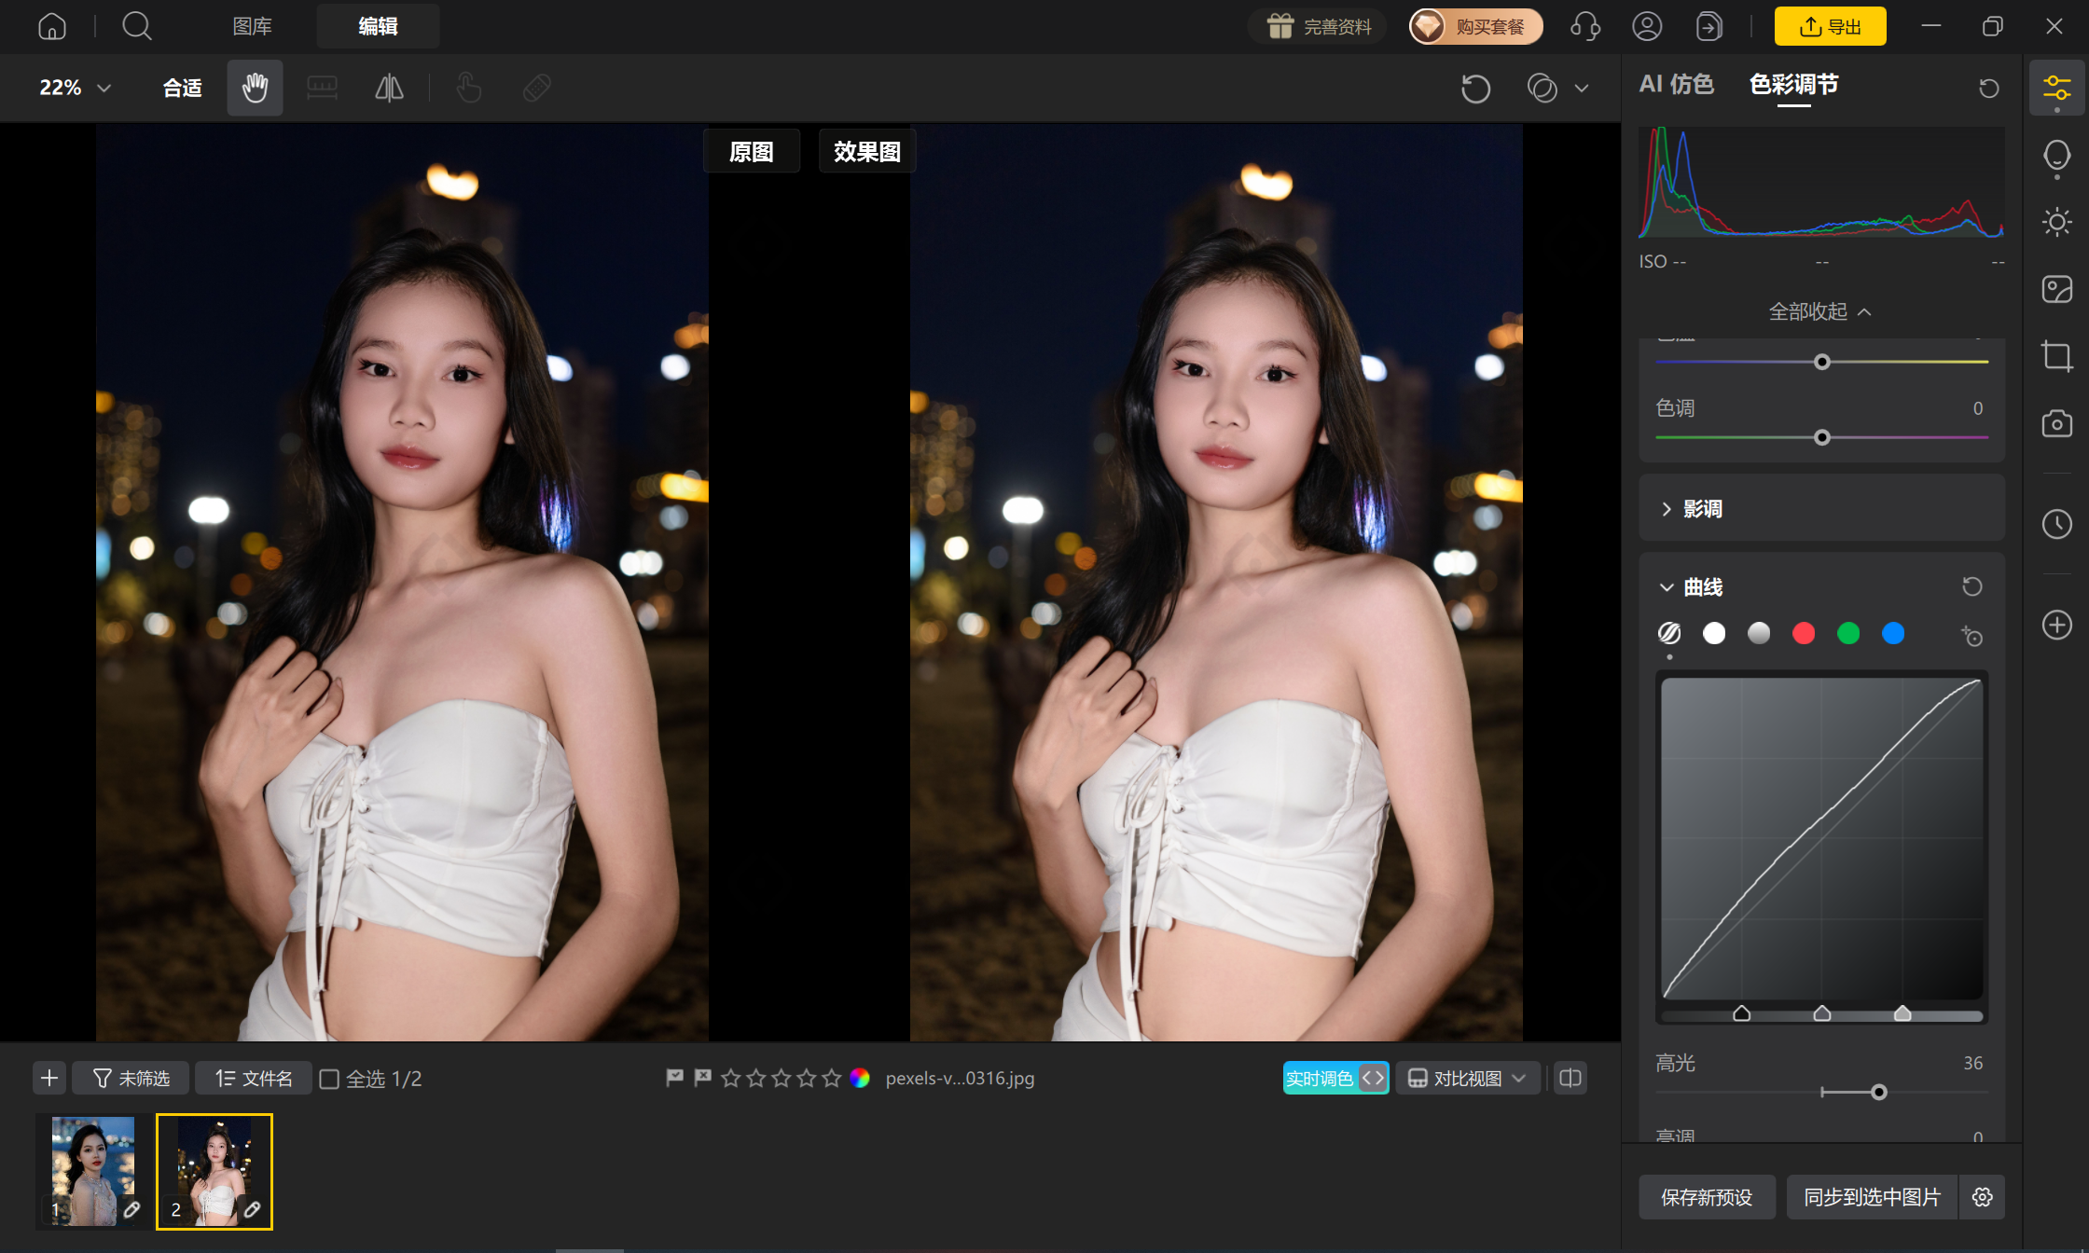Viewport: 2089px width, 1253px height.
Task: Rate the photo one star
Action: 731,1078
